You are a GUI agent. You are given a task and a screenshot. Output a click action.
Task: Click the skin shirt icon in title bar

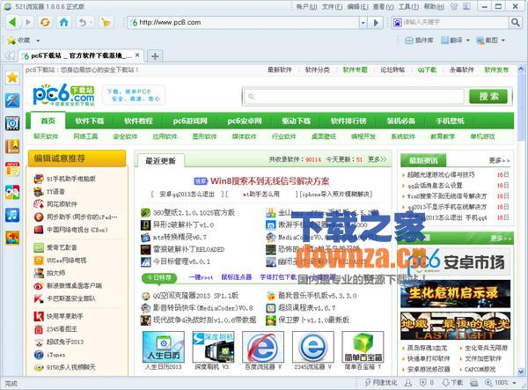(454, 6)
